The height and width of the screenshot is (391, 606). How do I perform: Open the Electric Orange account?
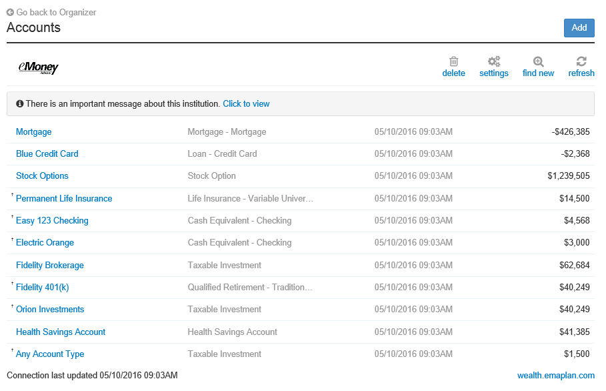pyautogui.click(x=45, y=243)
